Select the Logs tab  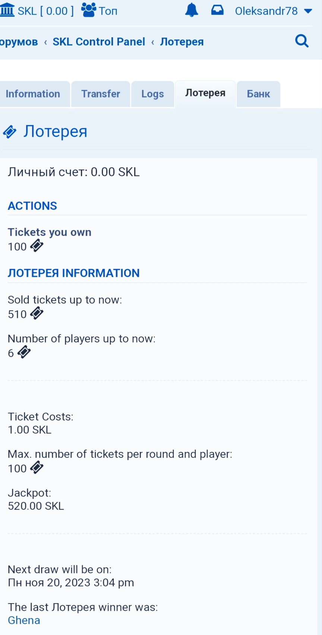(x=152, y=94)
